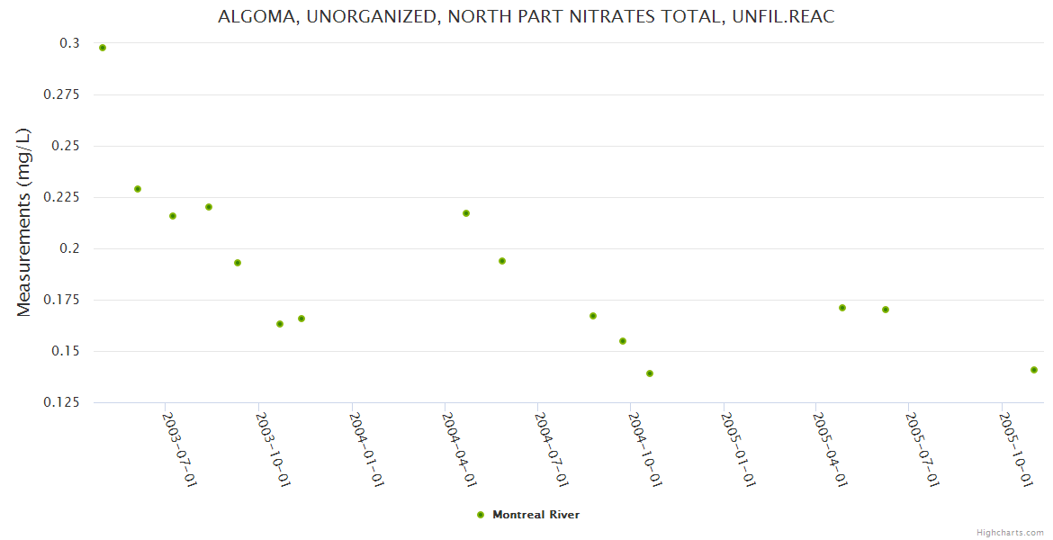Click the 0.217 point after 2004-04-01
Image resolution: width=1053 pixels, height=540 pixels.
(466, 213)
